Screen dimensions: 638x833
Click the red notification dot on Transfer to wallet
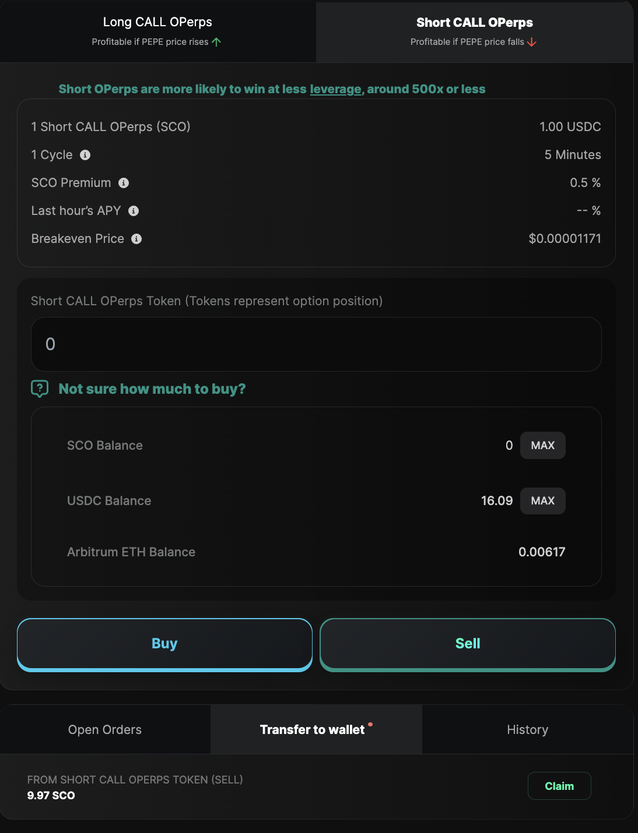[370, 725]
